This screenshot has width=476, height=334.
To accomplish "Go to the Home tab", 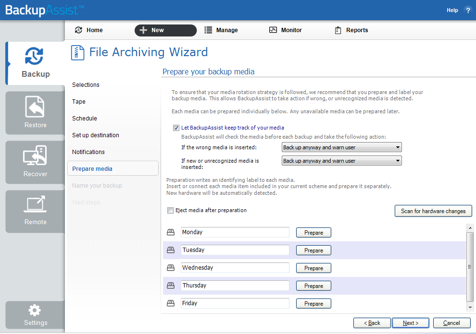I will pos(88,30).
